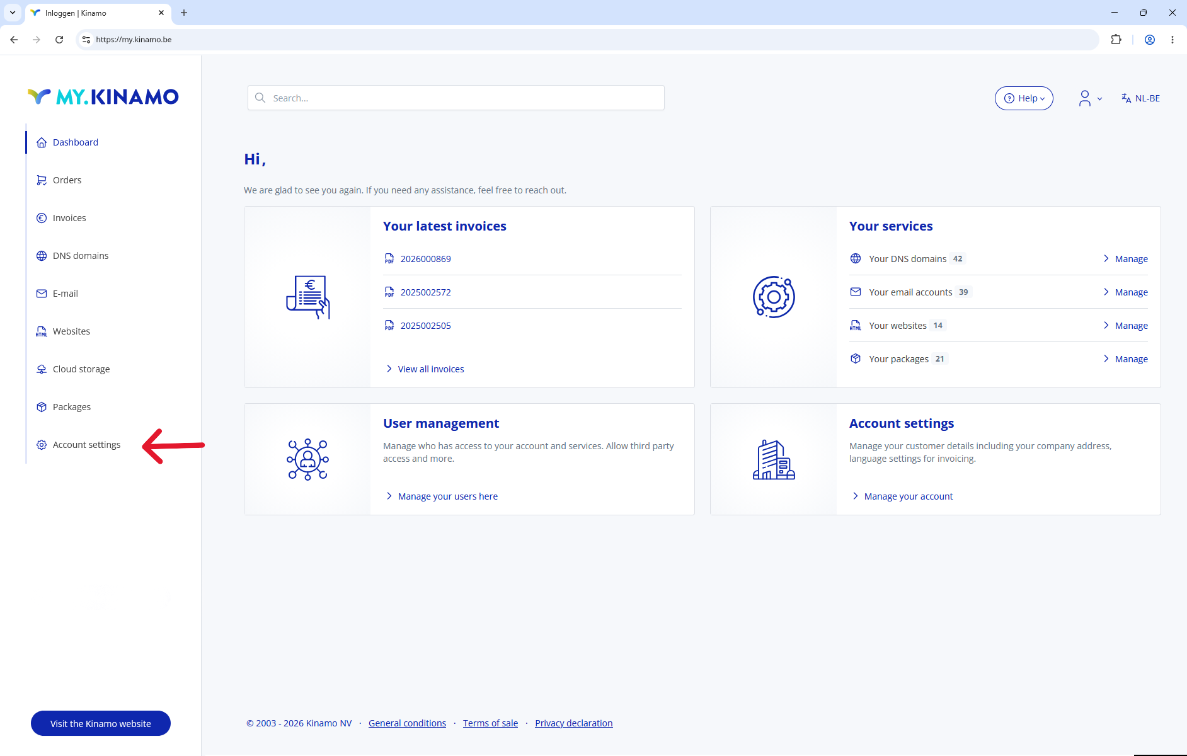Click globe icon beside Your DNS domains

856,258
